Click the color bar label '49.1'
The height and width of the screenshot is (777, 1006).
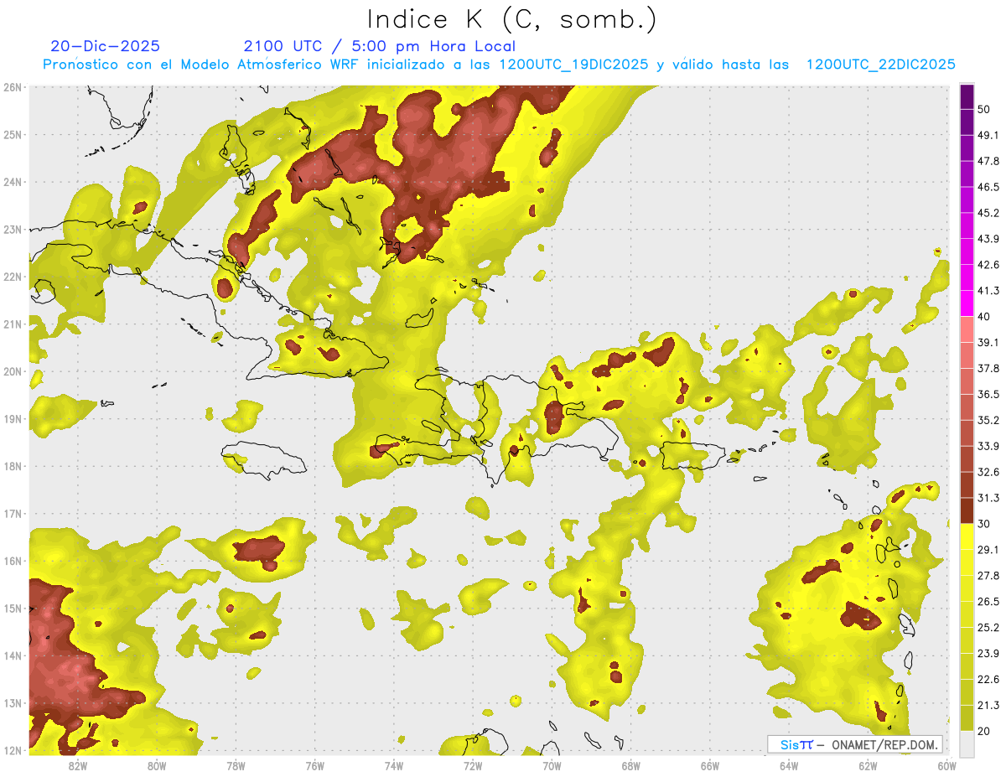coord(988,135)
